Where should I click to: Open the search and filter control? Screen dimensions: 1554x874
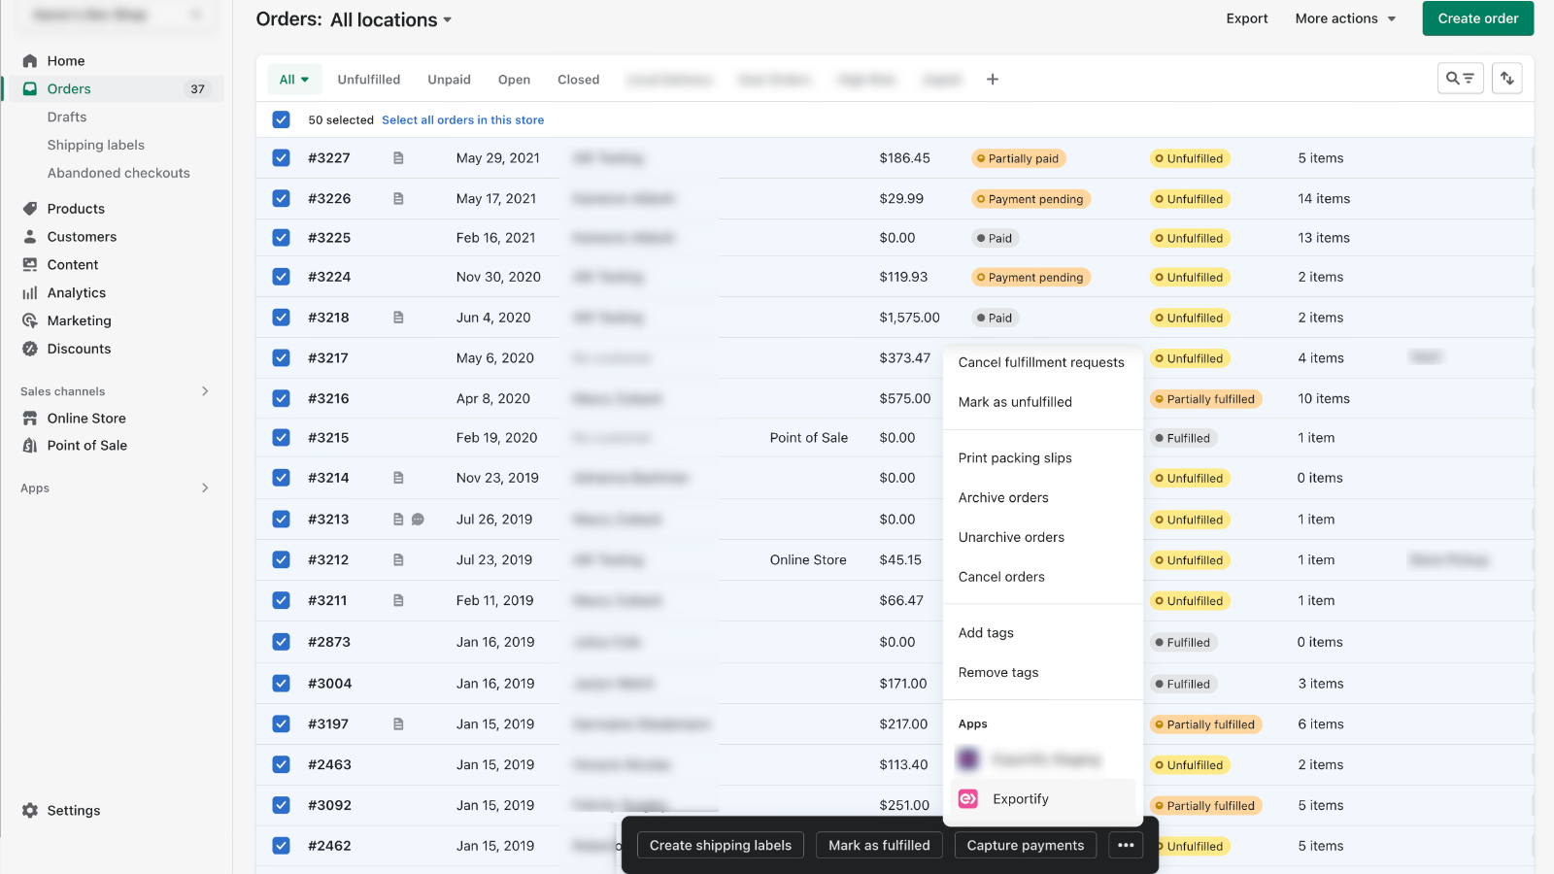point(1460,78)
